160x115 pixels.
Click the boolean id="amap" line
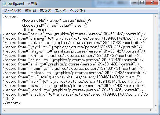click(x=55, y=25)
